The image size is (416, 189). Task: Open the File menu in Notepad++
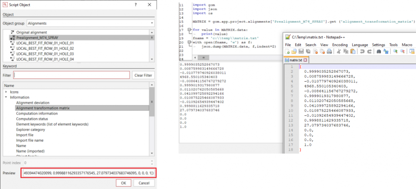click(288, 45)
